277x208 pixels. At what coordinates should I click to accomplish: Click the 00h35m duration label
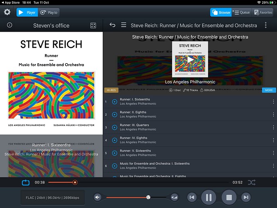tap(208, 90)
